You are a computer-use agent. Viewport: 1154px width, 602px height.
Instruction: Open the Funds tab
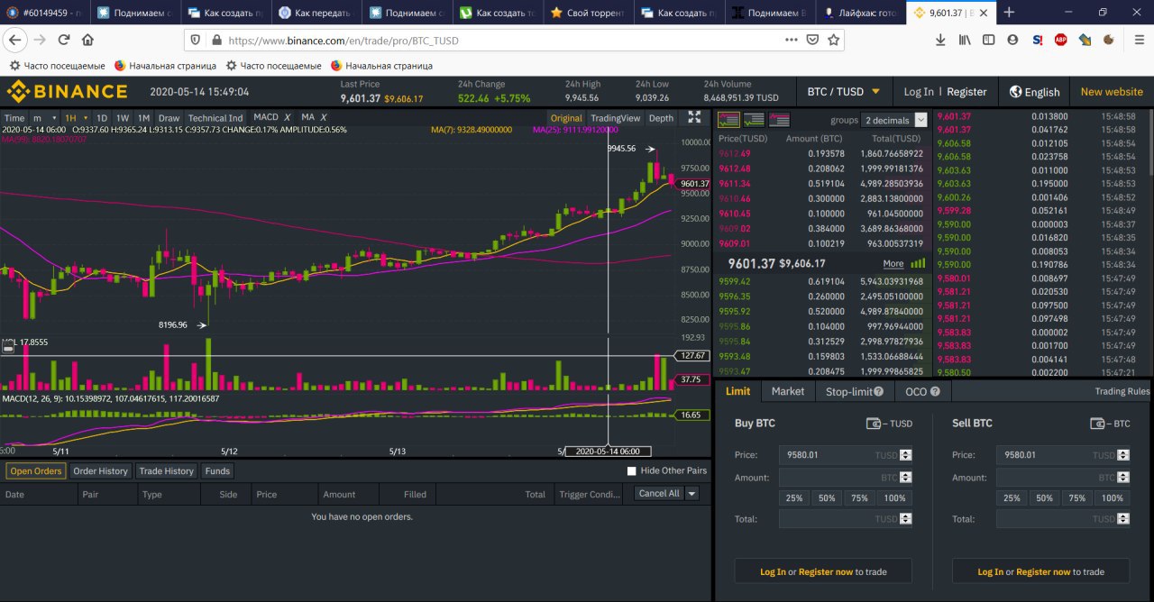217,470
